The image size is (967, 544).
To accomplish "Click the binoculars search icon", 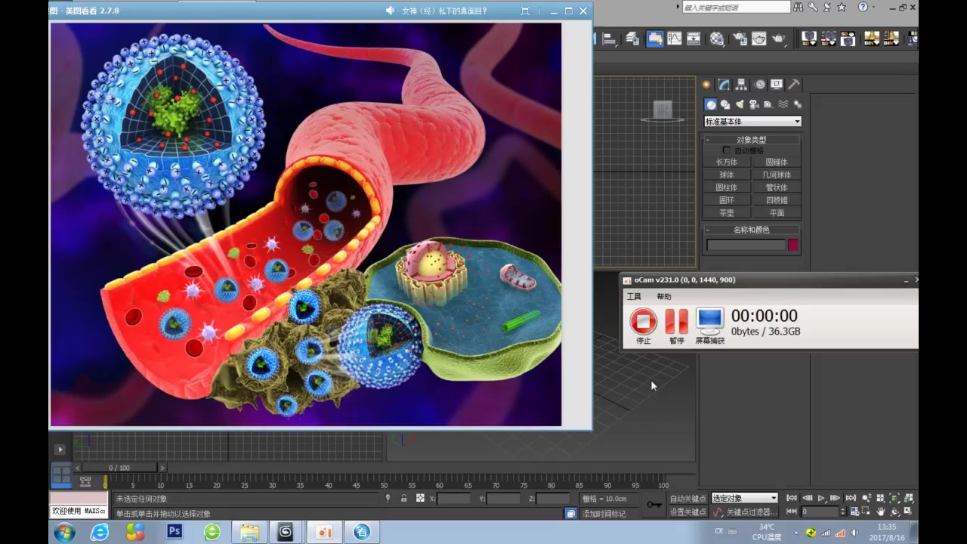I will [799, 7].
